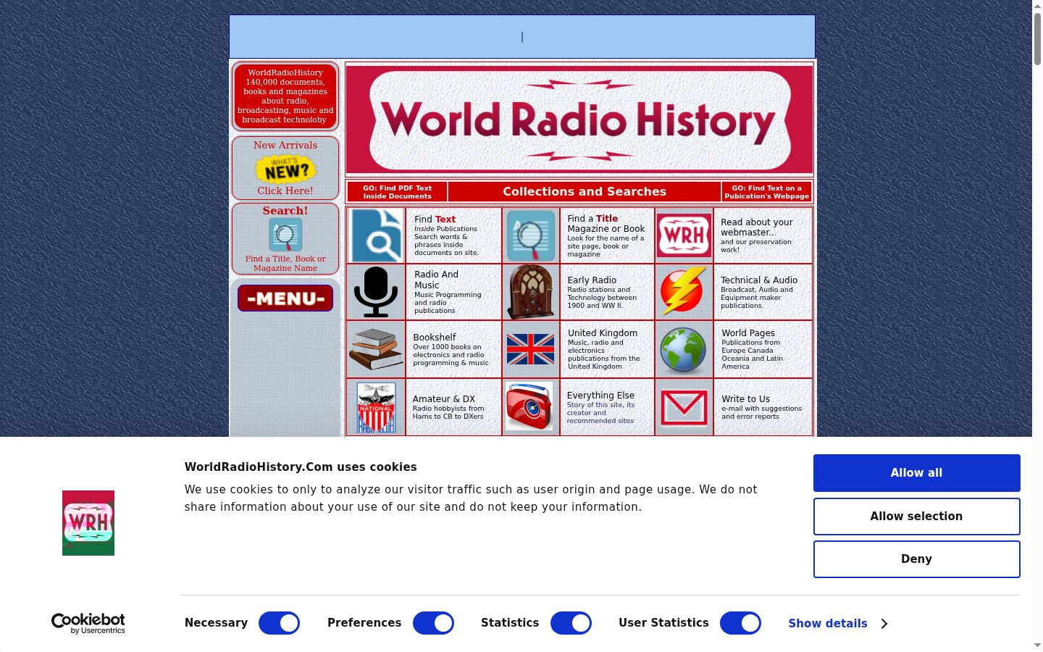The width and height of the screenshot is (1043, 652).
Task: Click the World Radio History banner image
Action: tap(579, 120)
